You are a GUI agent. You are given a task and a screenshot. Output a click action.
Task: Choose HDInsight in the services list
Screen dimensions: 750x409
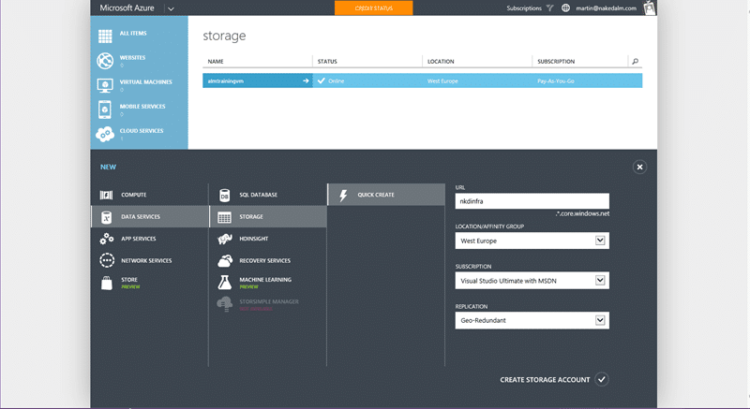tap(268, 239)
